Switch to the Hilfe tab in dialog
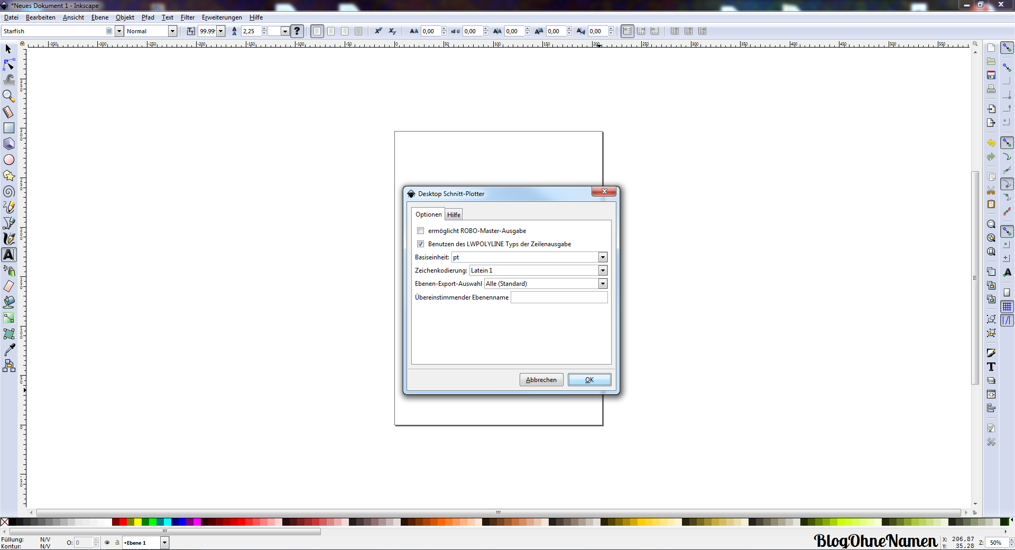The width and height of the screenshot is (1015, 550). [x=454, y=215]
